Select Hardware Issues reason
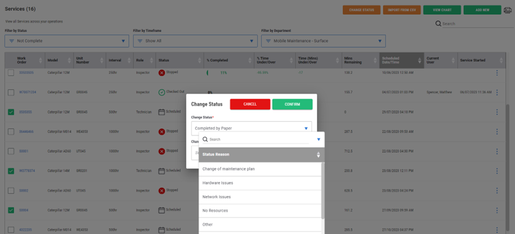The width and height of the screenshot is (515, 234). click(x=260, y=183)
